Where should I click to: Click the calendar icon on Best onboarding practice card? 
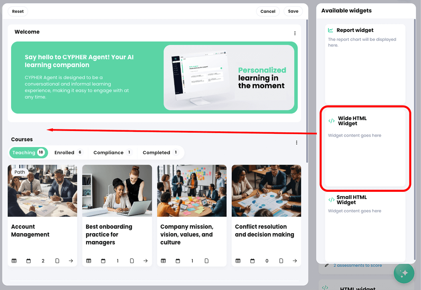click(x=103, y=261)
